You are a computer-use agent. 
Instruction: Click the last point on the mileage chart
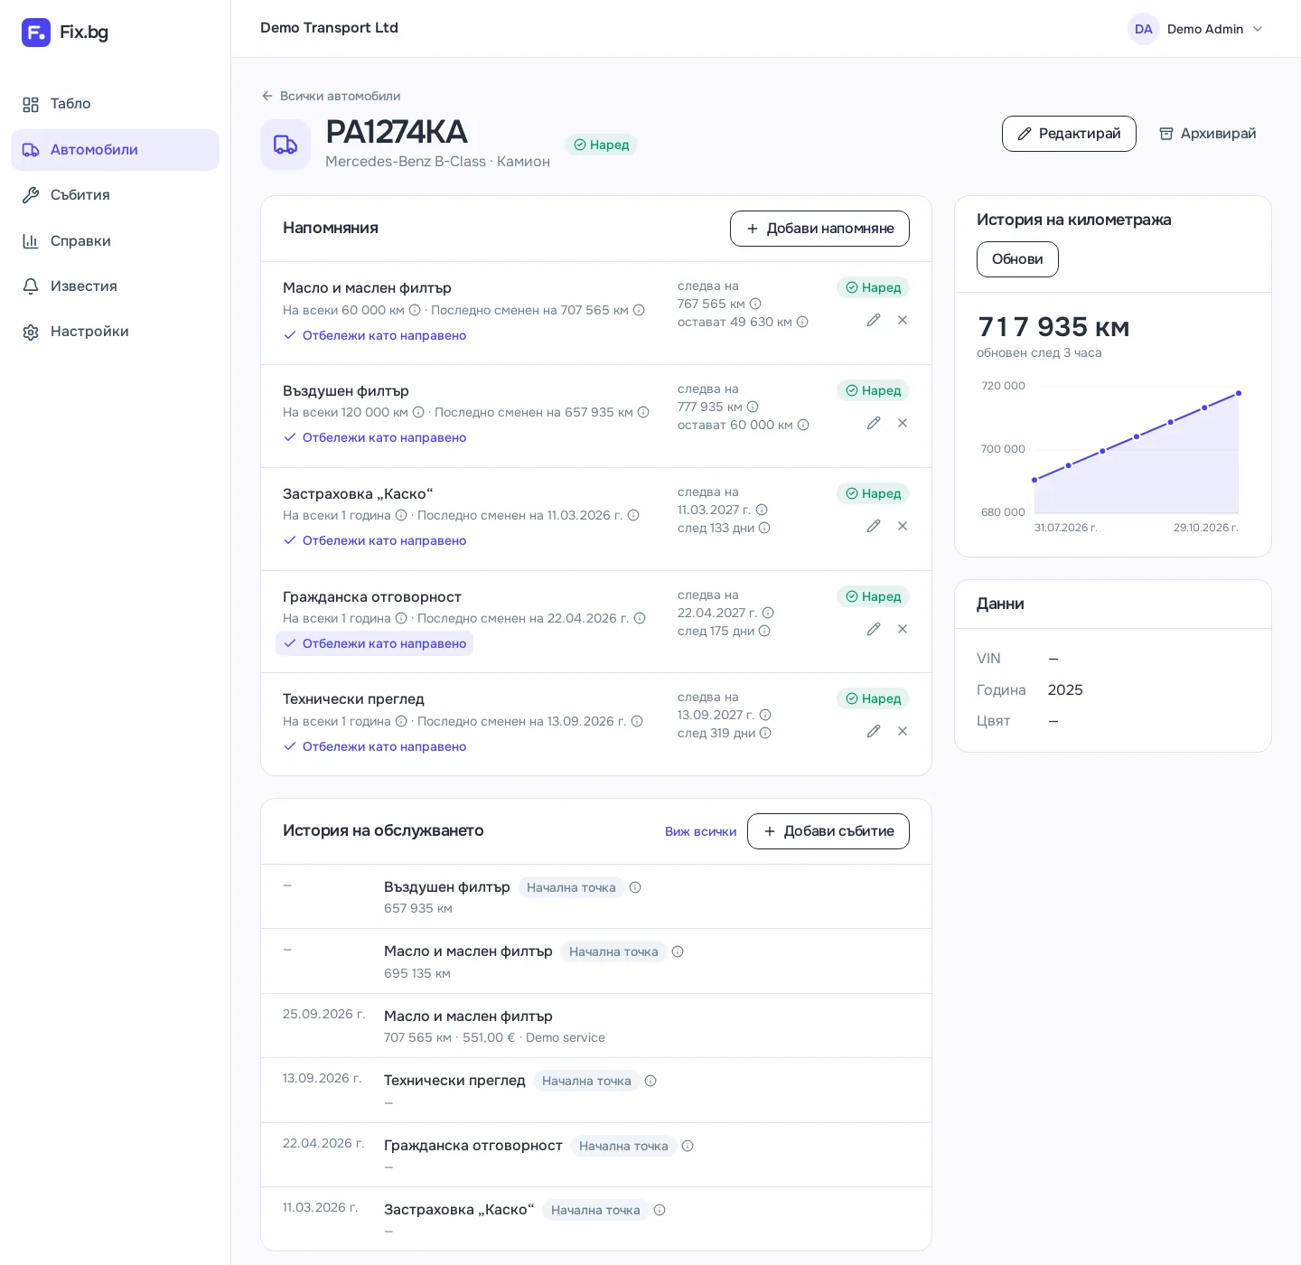(1239, 393)
